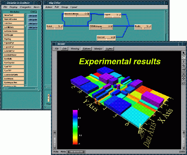Open the Group menu in Map Editor

tap(64, 6)
